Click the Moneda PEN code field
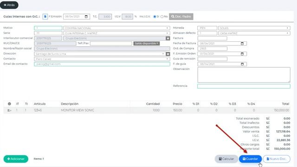297x167 pixels. pos(207,28)
